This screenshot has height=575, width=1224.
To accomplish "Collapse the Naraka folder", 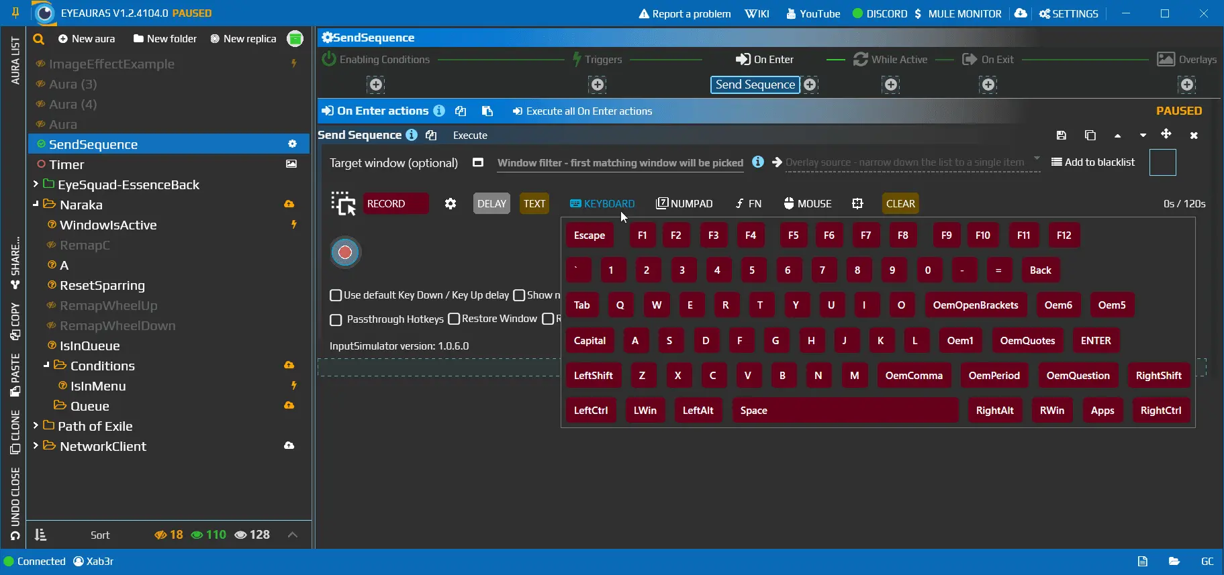I will (x=36, y=204).
